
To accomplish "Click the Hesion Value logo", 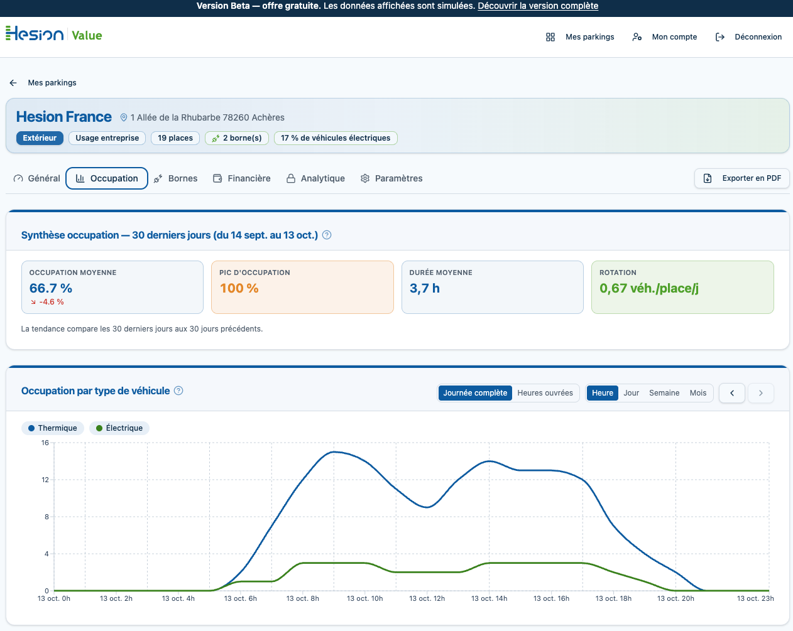I will [53, 35].
